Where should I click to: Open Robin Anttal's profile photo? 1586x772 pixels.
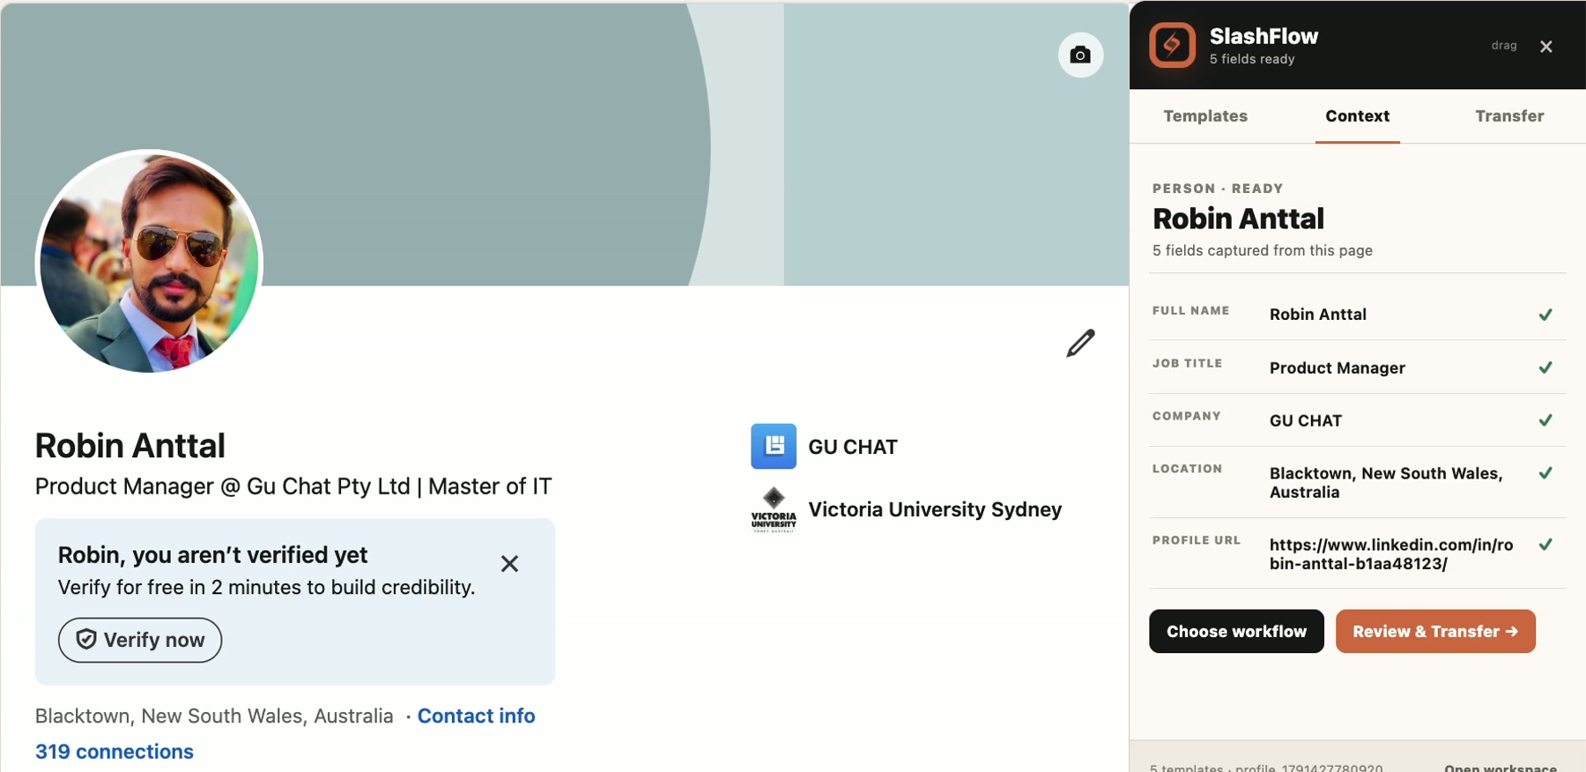[149, 262]
